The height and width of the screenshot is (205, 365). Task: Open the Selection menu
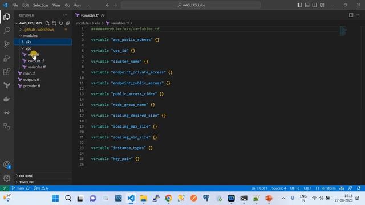tap(40, 5)
